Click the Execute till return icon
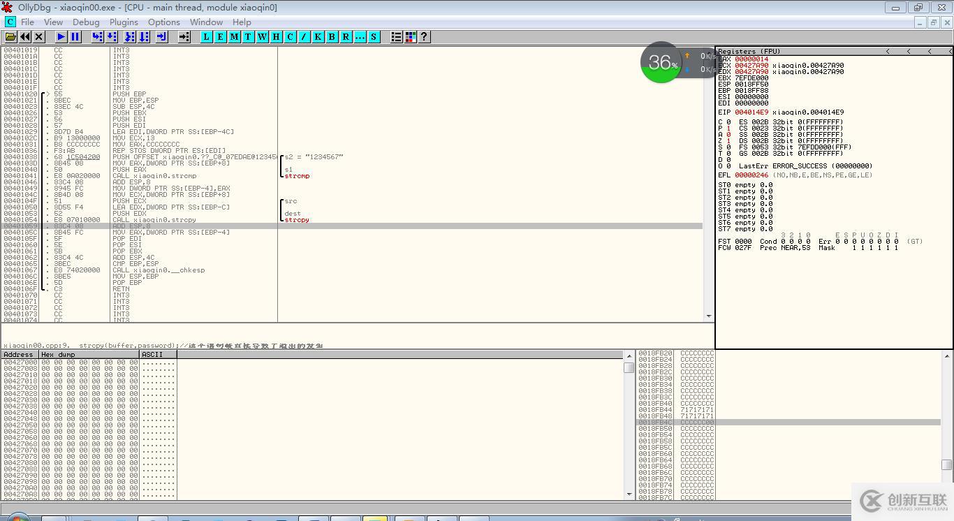954x521 pixels. coord(161,36)
